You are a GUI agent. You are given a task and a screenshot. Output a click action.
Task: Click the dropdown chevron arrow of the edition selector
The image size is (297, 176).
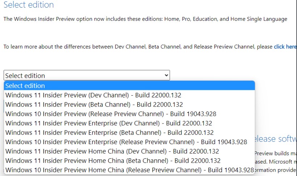point(166,75)
